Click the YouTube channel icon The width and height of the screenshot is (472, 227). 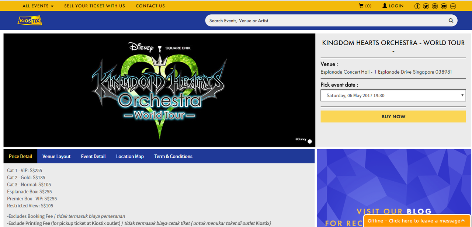444,6
